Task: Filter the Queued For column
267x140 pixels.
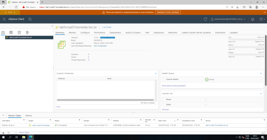Action: pyautogui.click(x=154, y=120)
